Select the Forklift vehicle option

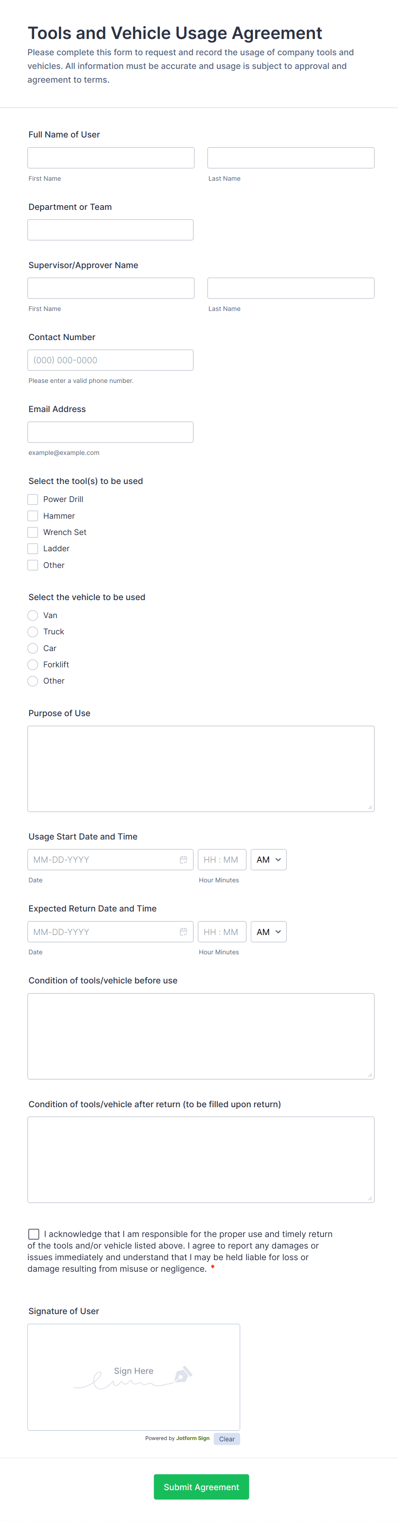click(33, 664)
